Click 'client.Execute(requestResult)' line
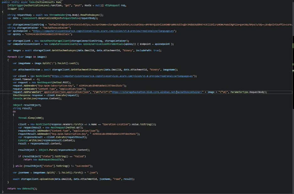 click(53, 137)
